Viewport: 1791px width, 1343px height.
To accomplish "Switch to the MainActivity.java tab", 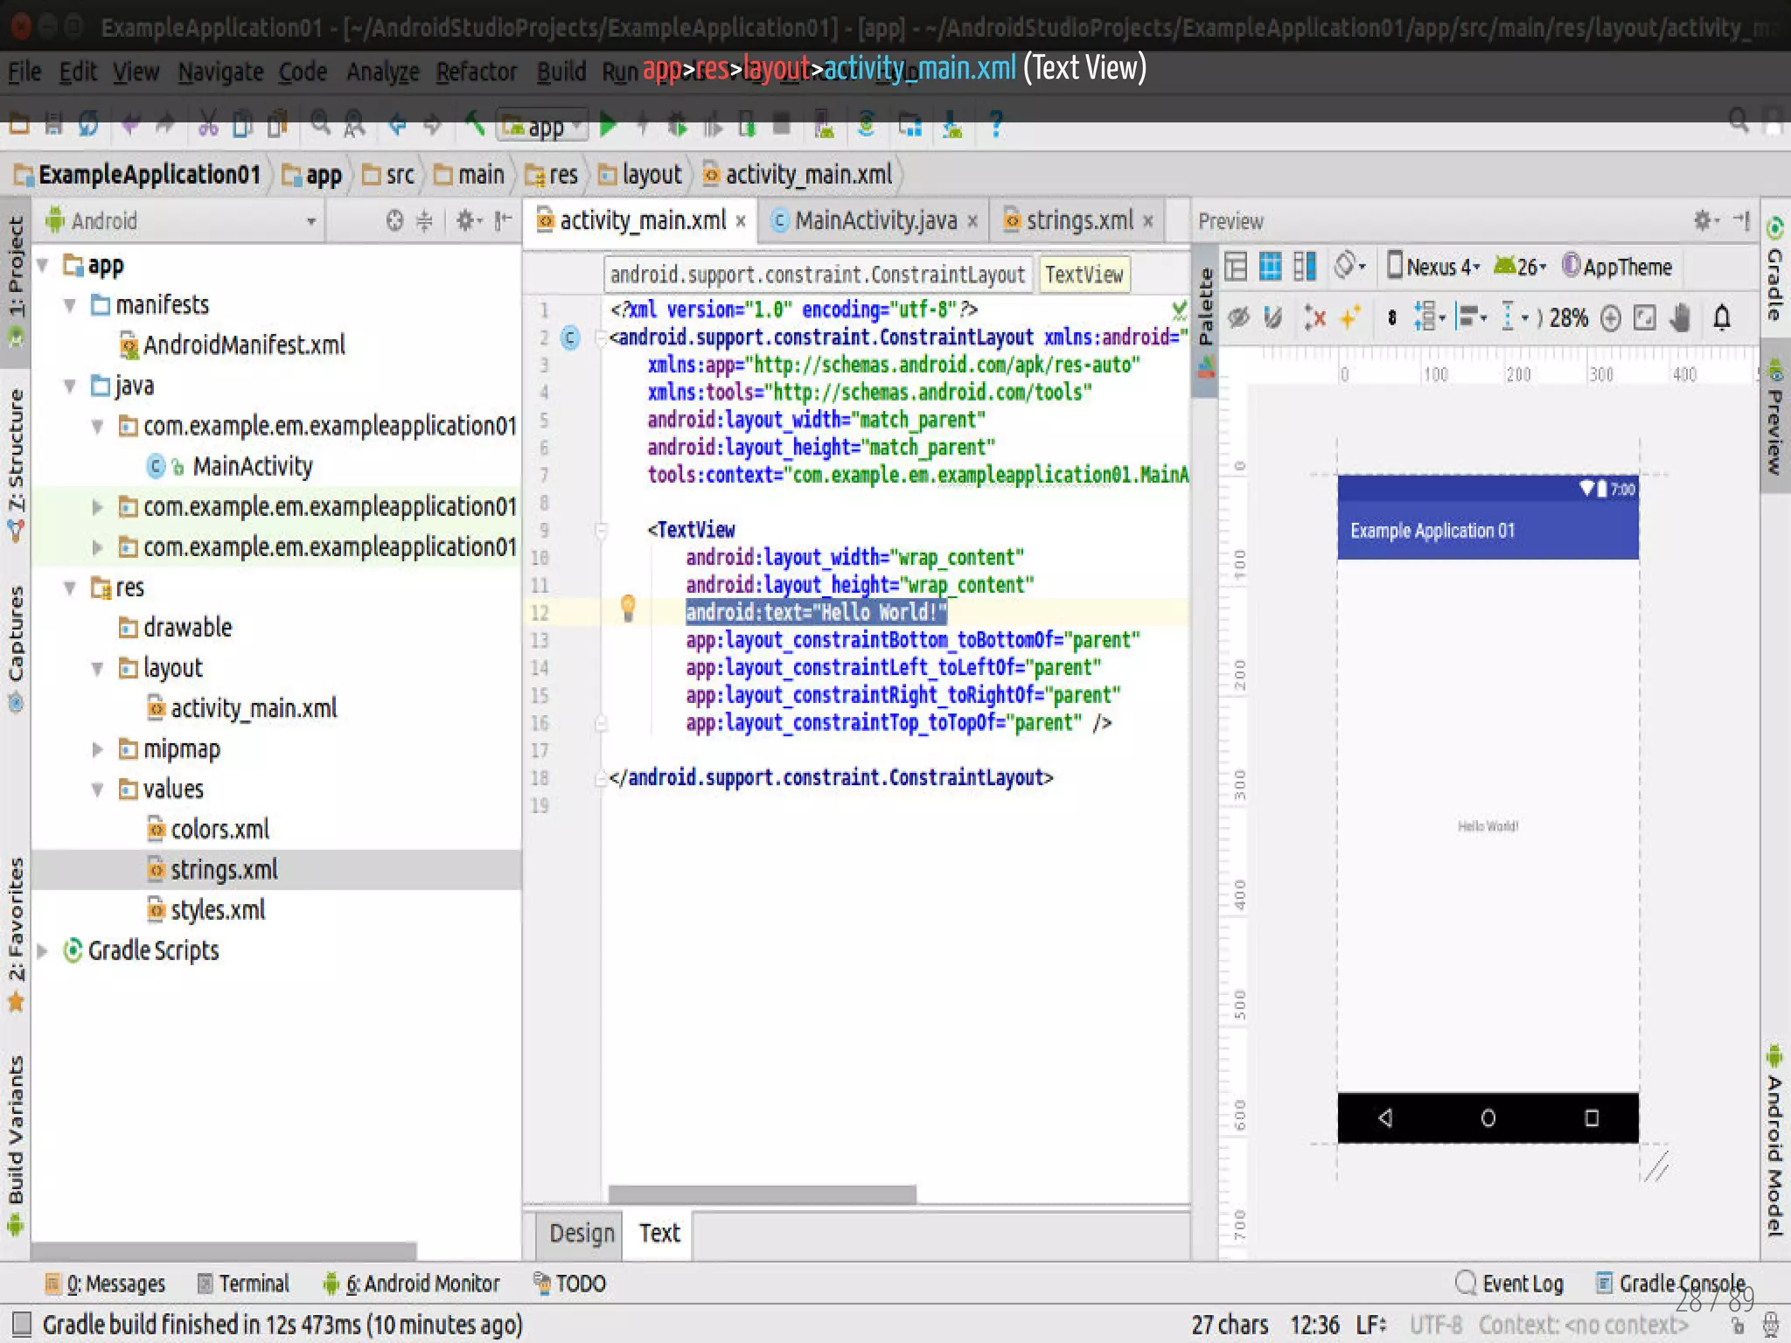I will click(875, 221).
